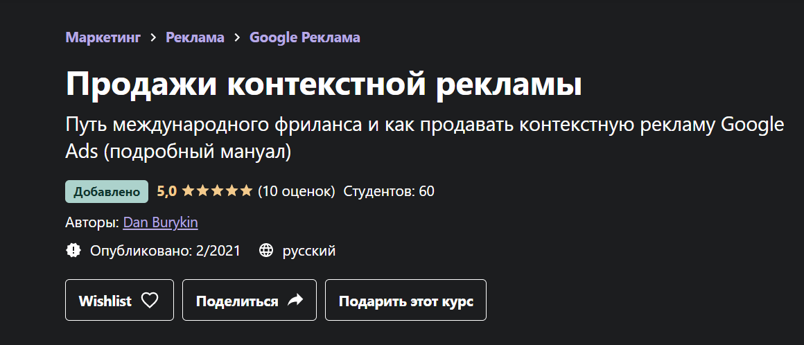Open the 10 оценок ratings count
Viewport: 804px width, 345px height.
coord(296,191)
